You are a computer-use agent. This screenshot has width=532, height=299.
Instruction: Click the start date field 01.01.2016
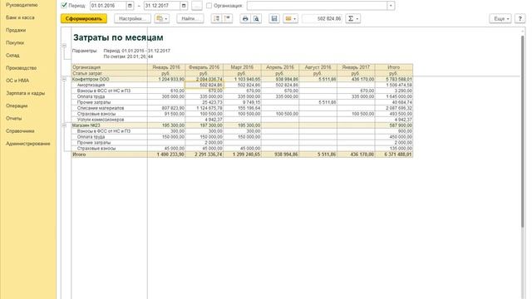[x=108, y=6]
